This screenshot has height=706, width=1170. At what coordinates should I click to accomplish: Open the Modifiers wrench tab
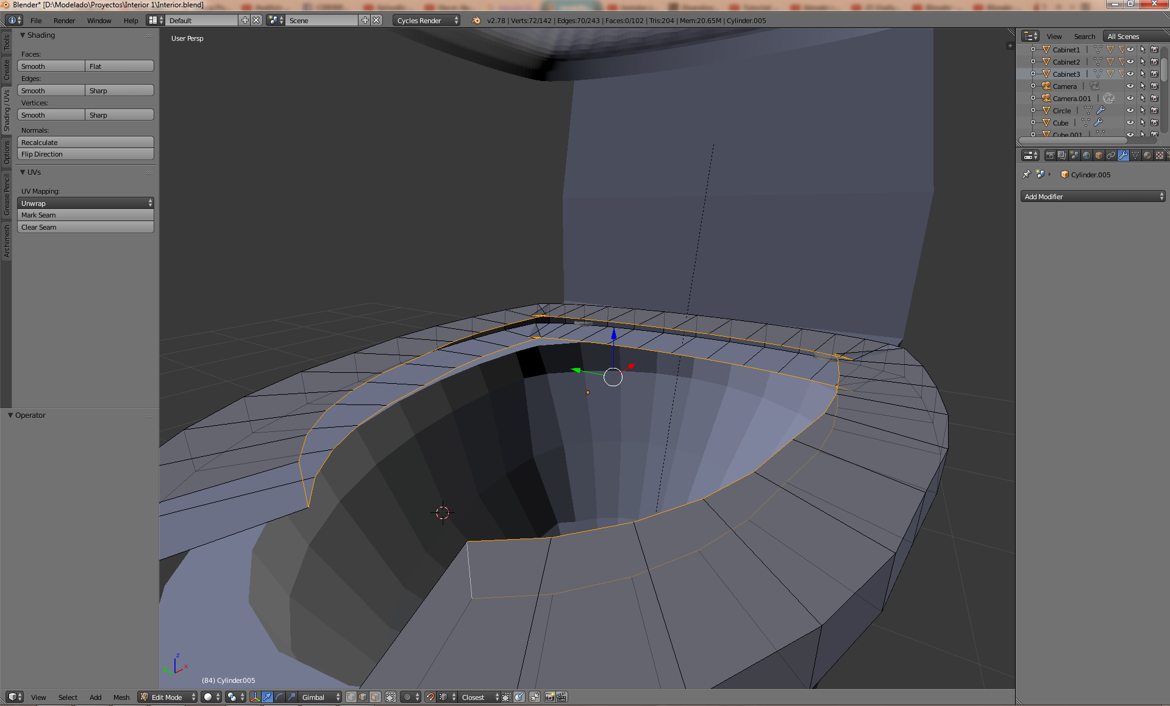[x=1123, y=155]
